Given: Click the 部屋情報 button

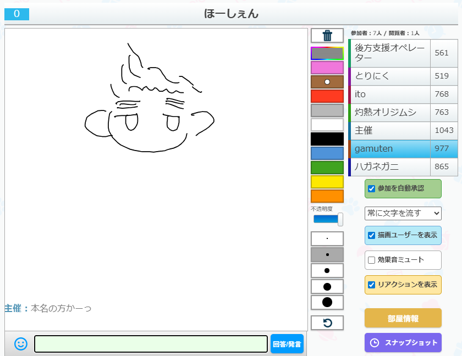Looking at the screenshot, I should point(403,318).
